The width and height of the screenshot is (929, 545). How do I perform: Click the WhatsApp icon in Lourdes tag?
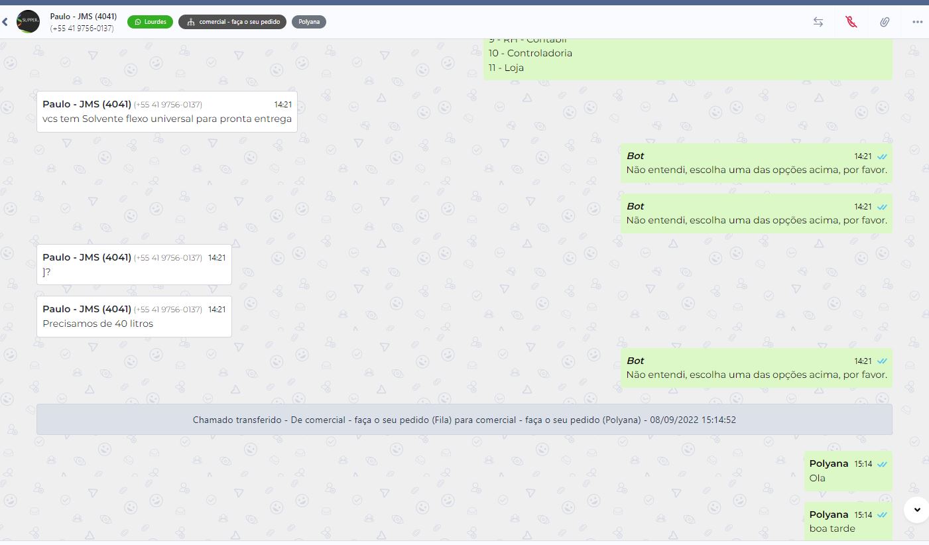pos(138,22)
